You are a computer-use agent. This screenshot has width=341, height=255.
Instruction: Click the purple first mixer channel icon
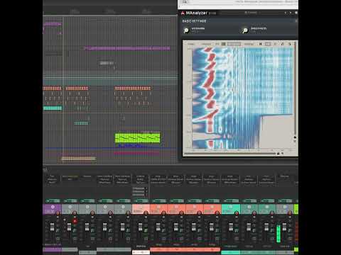(53, 207)
